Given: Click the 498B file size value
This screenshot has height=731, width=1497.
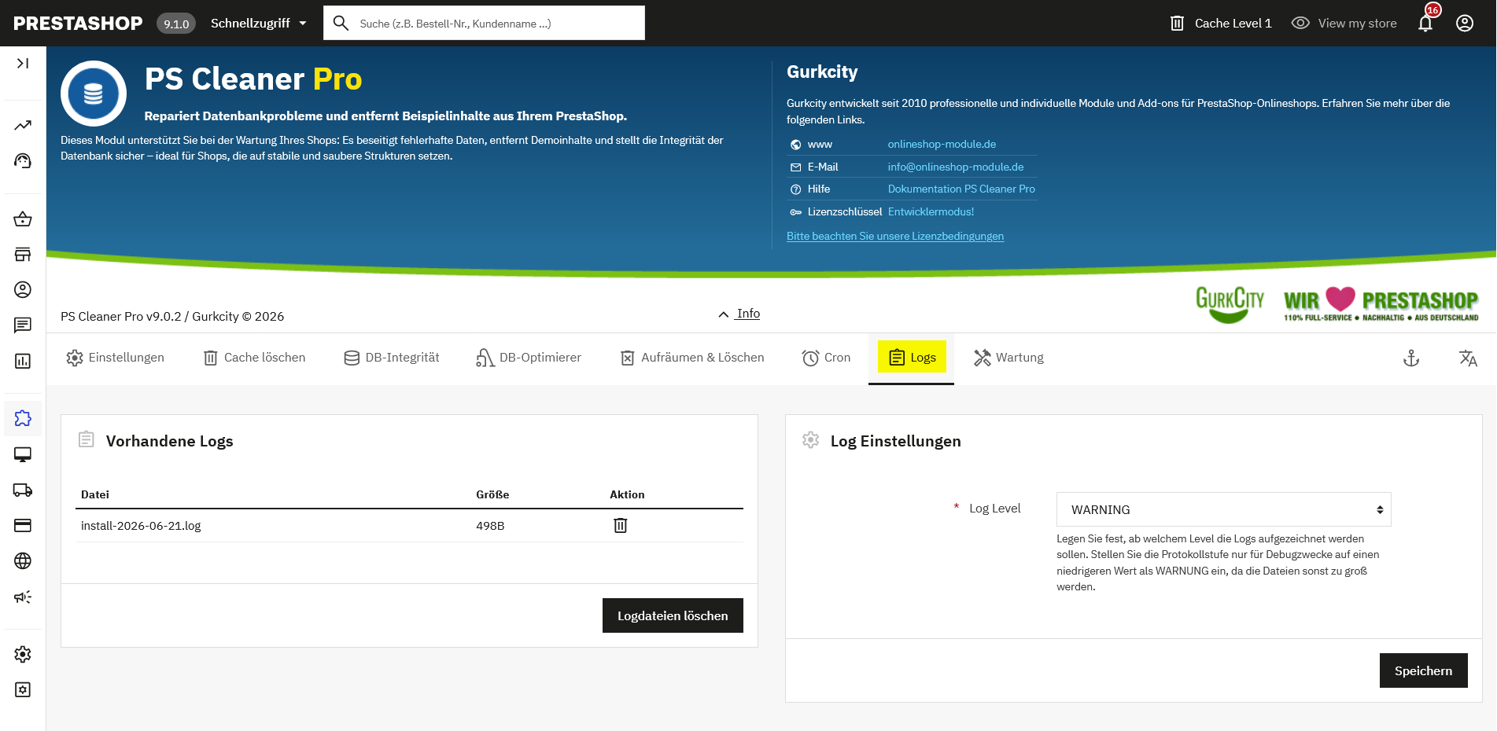Looking at the screenshot, I should point(490,526).
